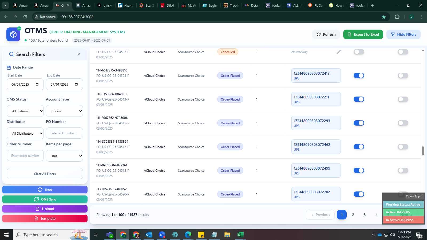This screenshot has width=427, height=240.
Task: Click the Hide Filters button
Action: click(x=404, y=34)
